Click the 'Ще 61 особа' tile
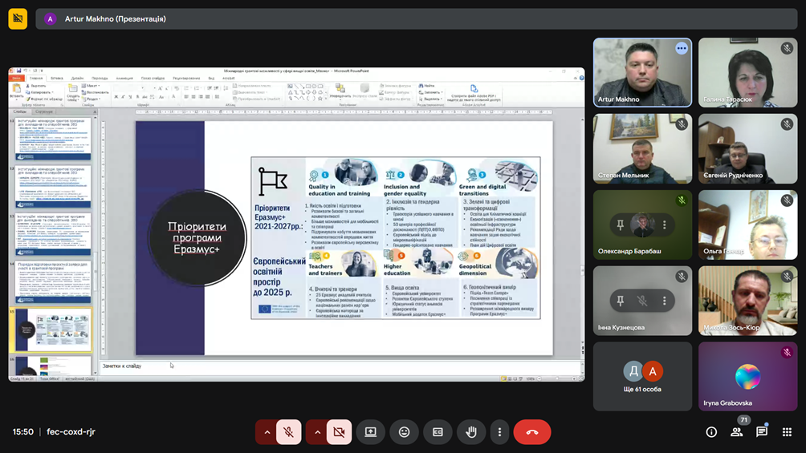 (x=642, y=377)
